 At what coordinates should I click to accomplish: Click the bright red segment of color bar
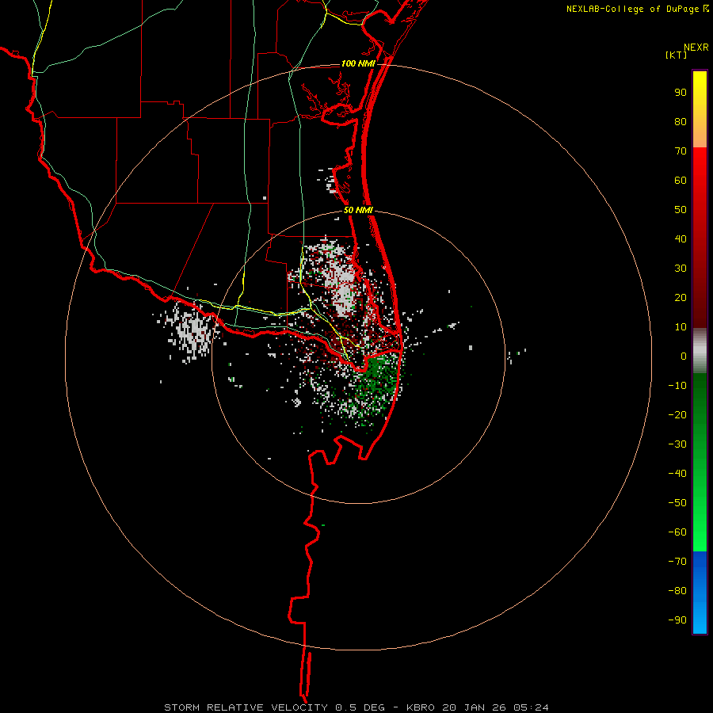(700, 236)
